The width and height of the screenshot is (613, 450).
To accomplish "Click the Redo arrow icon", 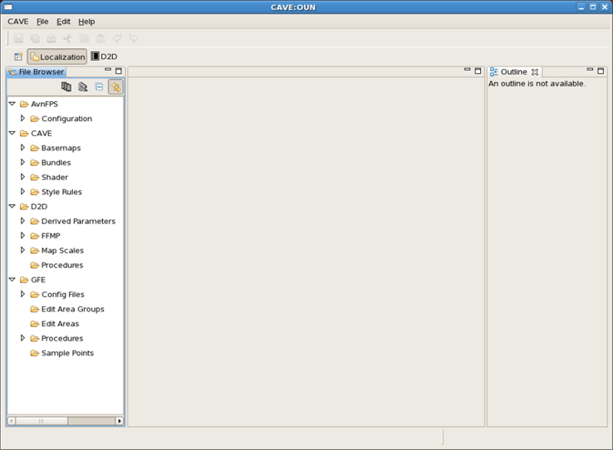I will point(133,38).
